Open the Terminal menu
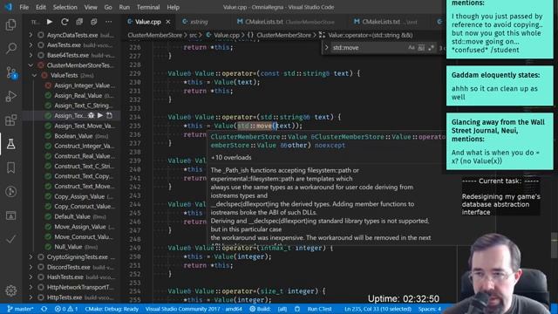Screen dimensions: 558x314 pos(148,7)
